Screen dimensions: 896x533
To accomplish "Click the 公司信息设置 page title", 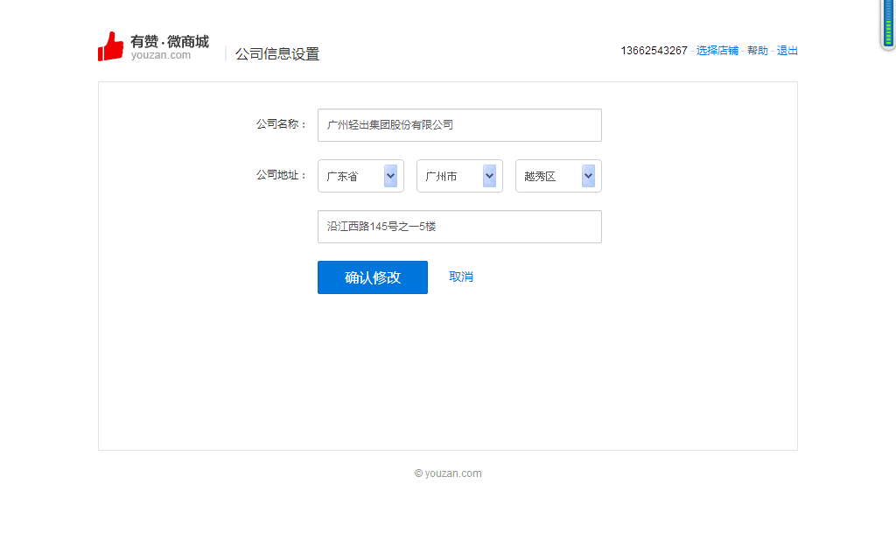I will 277,53.
